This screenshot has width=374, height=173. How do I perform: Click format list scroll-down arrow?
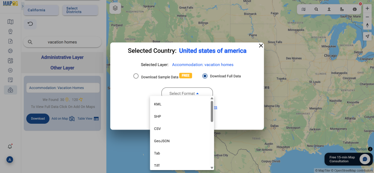(x=212, y=168)
